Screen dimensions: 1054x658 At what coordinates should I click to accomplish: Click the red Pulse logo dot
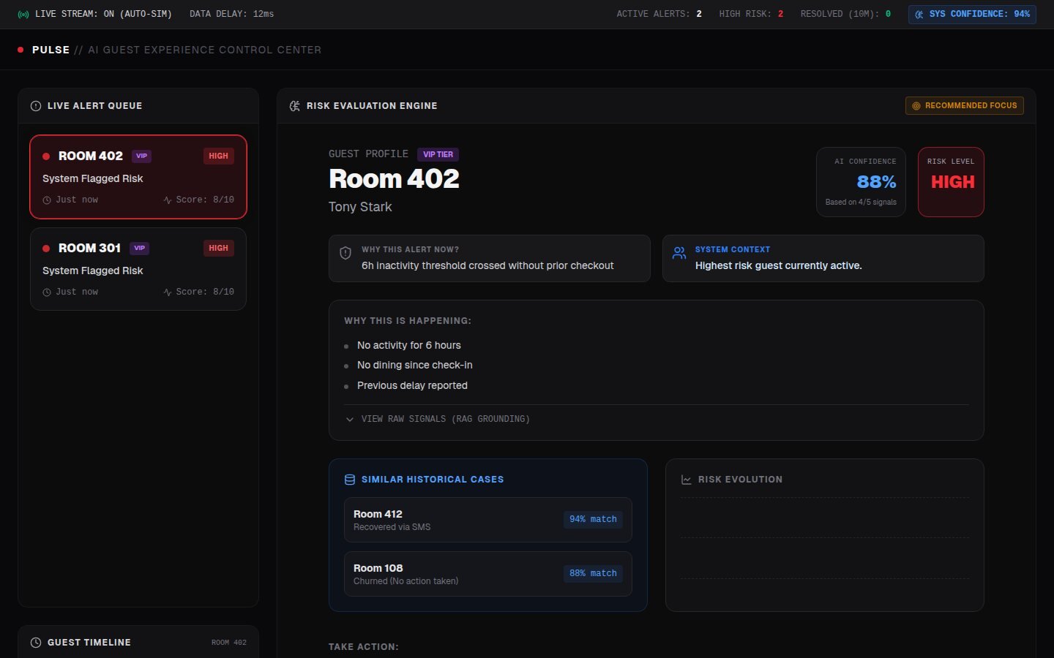pos(20,50)
